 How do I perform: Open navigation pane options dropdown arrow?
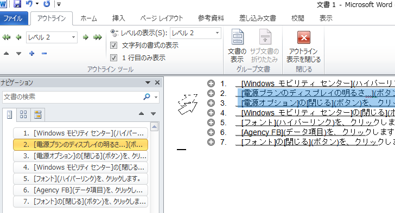[x=148, y=82]
